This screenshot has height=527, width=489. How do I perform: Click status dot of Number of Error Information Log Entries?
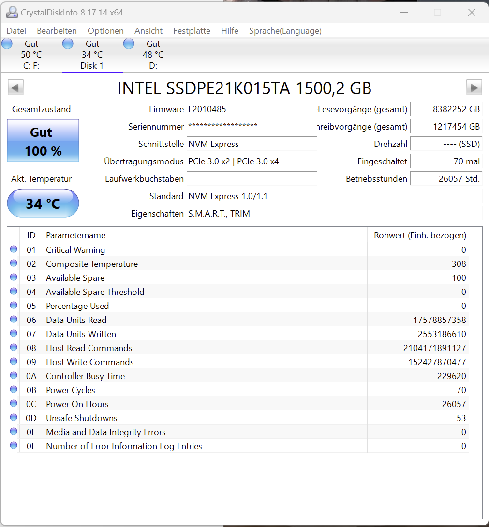coord(14,445)
